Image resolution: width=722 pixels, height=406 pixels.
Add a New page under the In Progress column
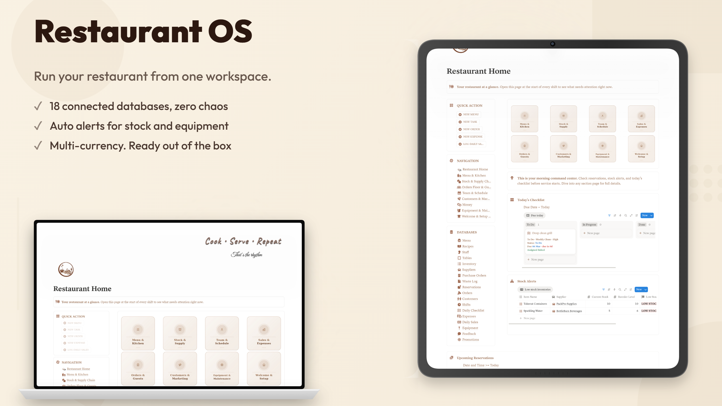click(x=606, y=233)
